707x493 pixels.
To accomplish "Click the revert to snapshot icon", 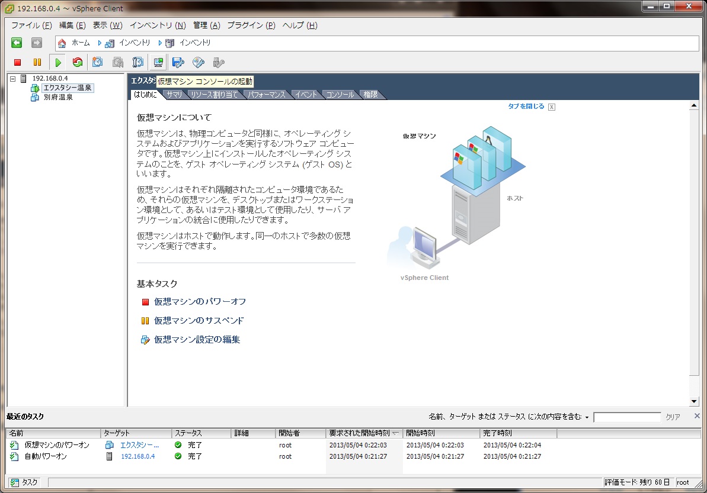I will point(118,62).
